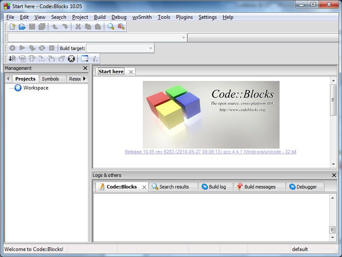
Task: Click the Release 10.05 rev 6283 link
Action: pyautogui.click(x=210, y=152)
